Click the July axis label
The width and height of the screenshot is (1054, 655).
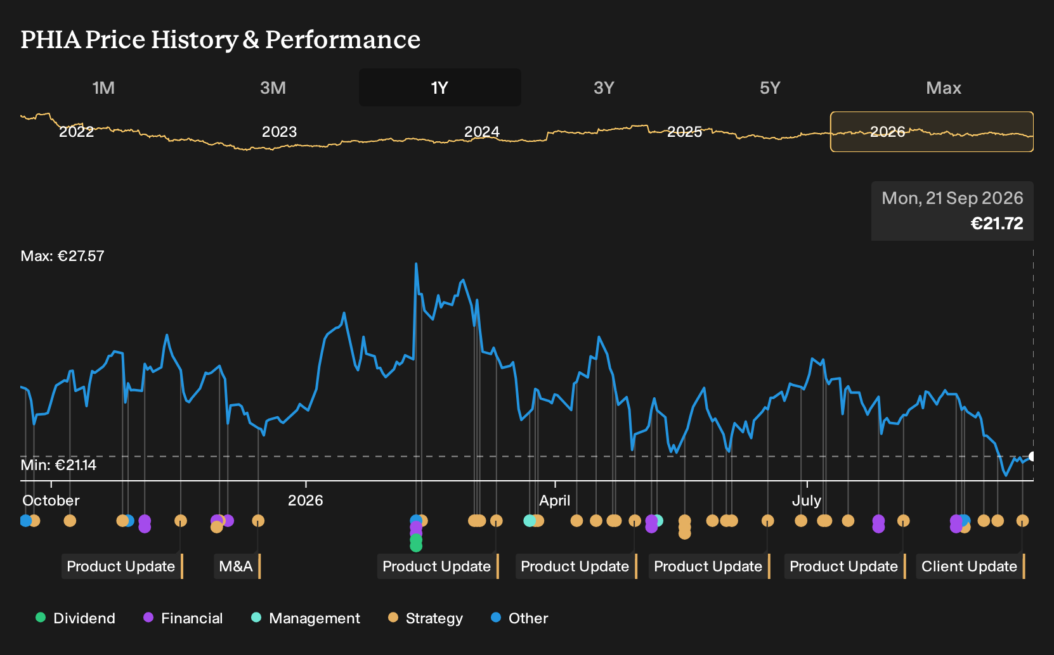807,500
